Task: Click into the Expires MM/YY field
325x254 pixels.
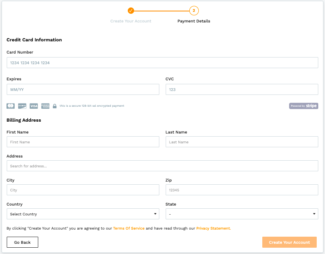Action: pyautogui.click(x=83, y=89)
